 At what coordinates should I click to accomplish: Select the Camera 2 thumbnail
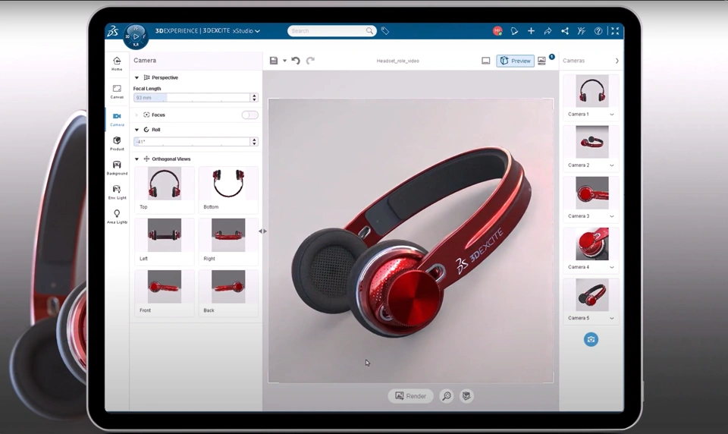pos(592,142)
